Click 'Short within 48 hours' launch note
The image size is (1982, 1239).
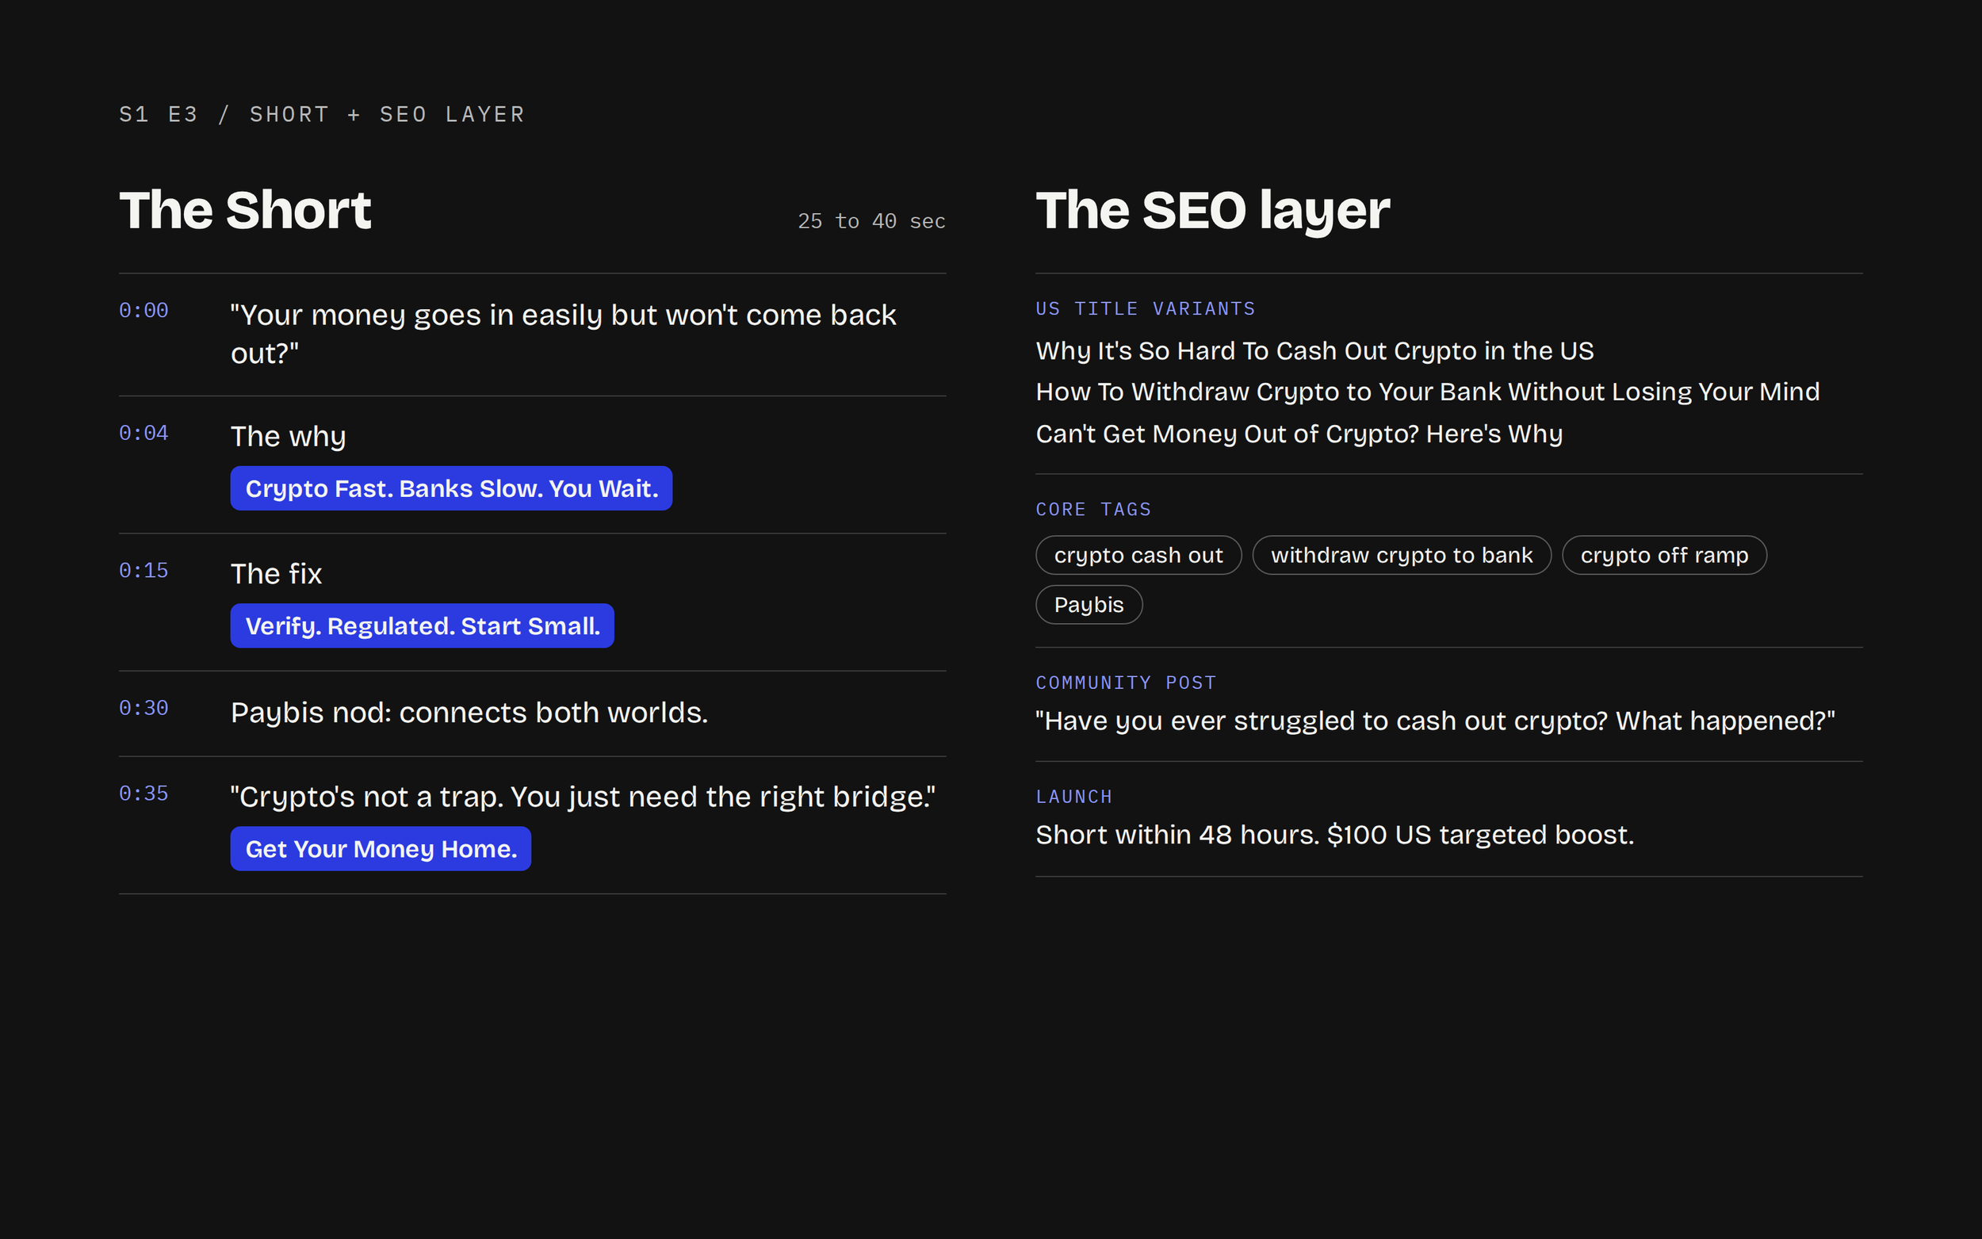pos(1335,835)
